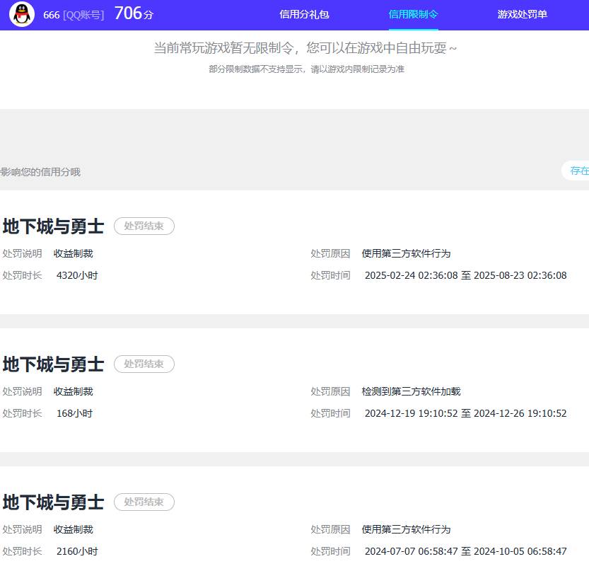Click the 部分限制数据不支持显示 notice text
This screenshot has width=589, height=588.
pos(307,69)
